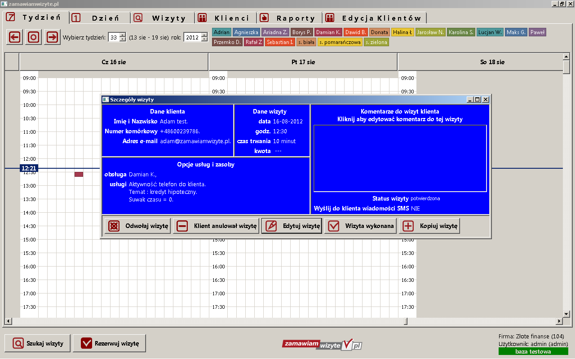The width and height of the screenshot is (575, 359).
Task: Minimize the Szczegóły wizyty dialog
Action: (x=470, y=100)
